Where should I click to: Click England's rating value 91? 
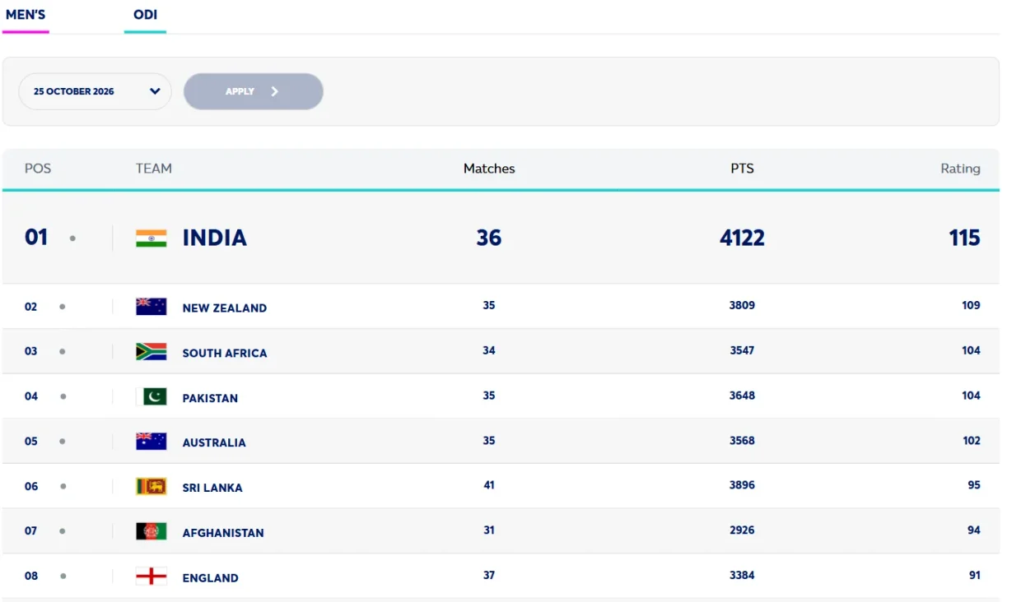(975, 576)
